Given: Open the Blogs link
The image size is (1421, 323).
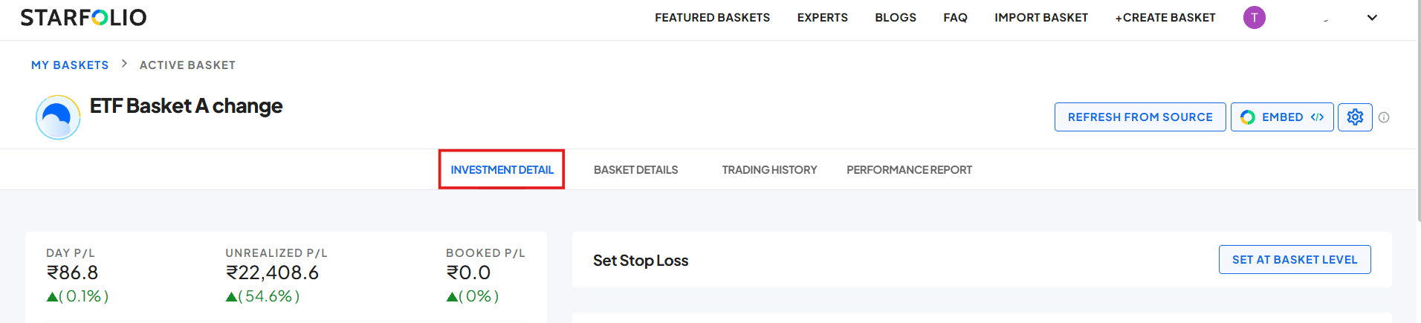Looking at the screenshot, I should point(895,17).
